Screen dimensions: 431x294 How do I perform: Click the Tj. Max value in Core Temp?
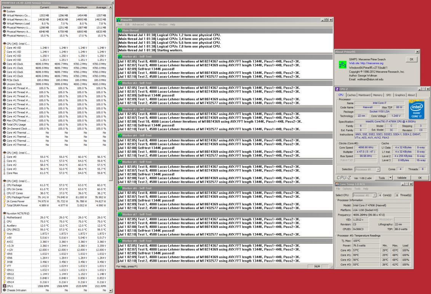366,241
